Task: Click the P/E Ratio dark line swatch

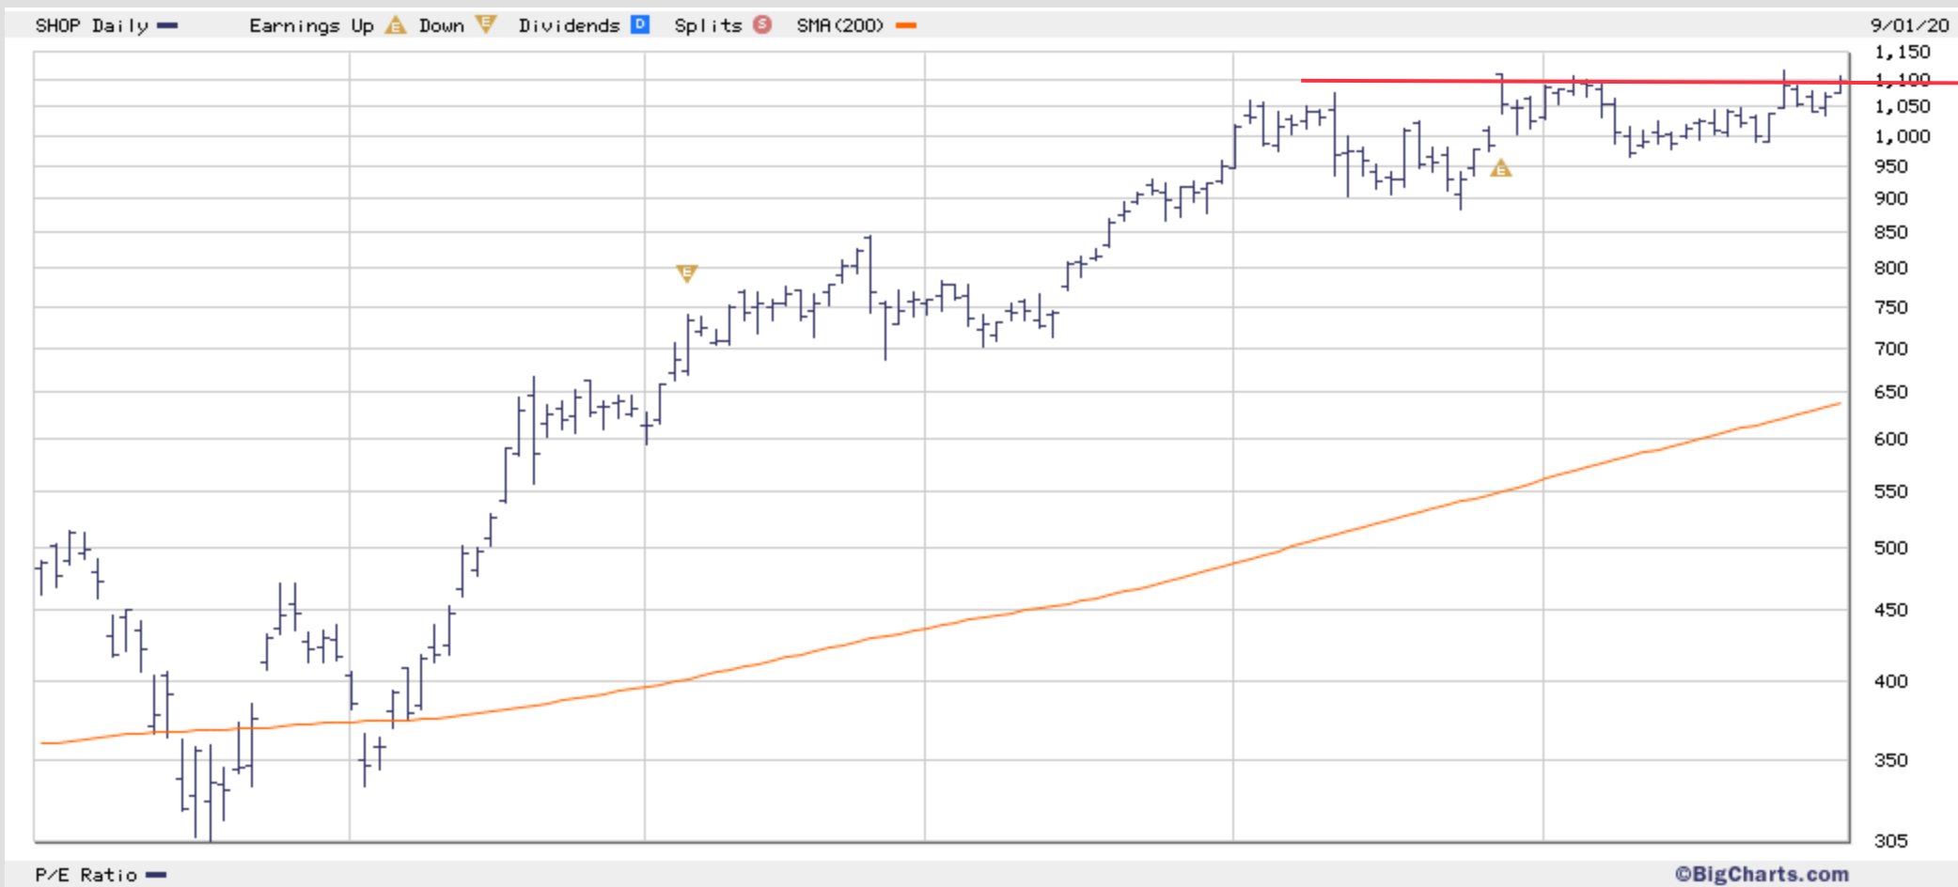Action: pyautogui.click(x=156, y=875)
